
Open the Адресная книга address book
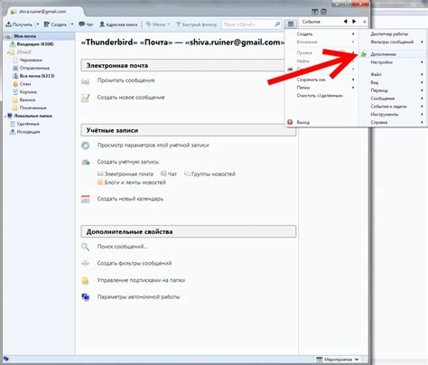pos(118,24)
